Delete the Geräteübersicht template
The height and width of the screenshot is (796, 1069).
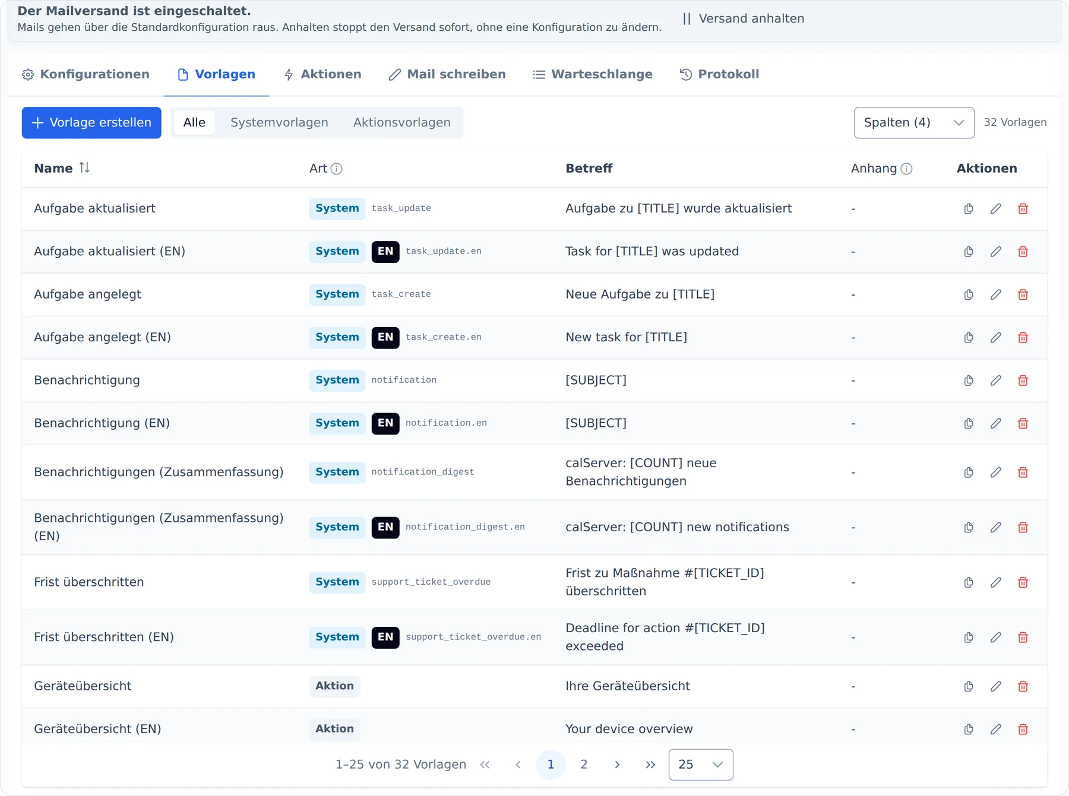click(1023, 686)
